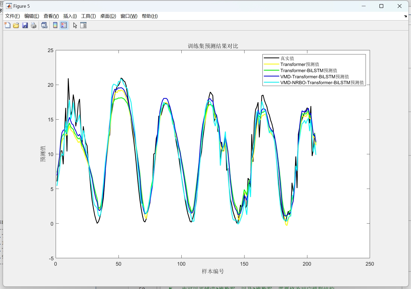Print the figure using the printer icon
Viewport: 411px width, 289px height.
33,25
